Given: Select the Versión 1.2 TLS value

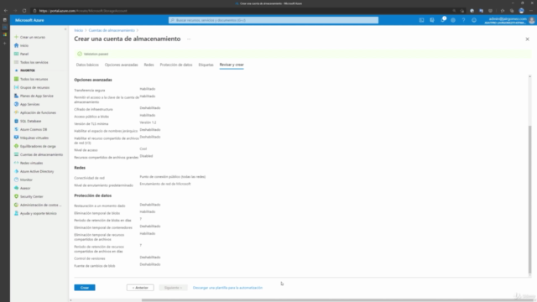Looking at the screenshot, I should point(148,122).
